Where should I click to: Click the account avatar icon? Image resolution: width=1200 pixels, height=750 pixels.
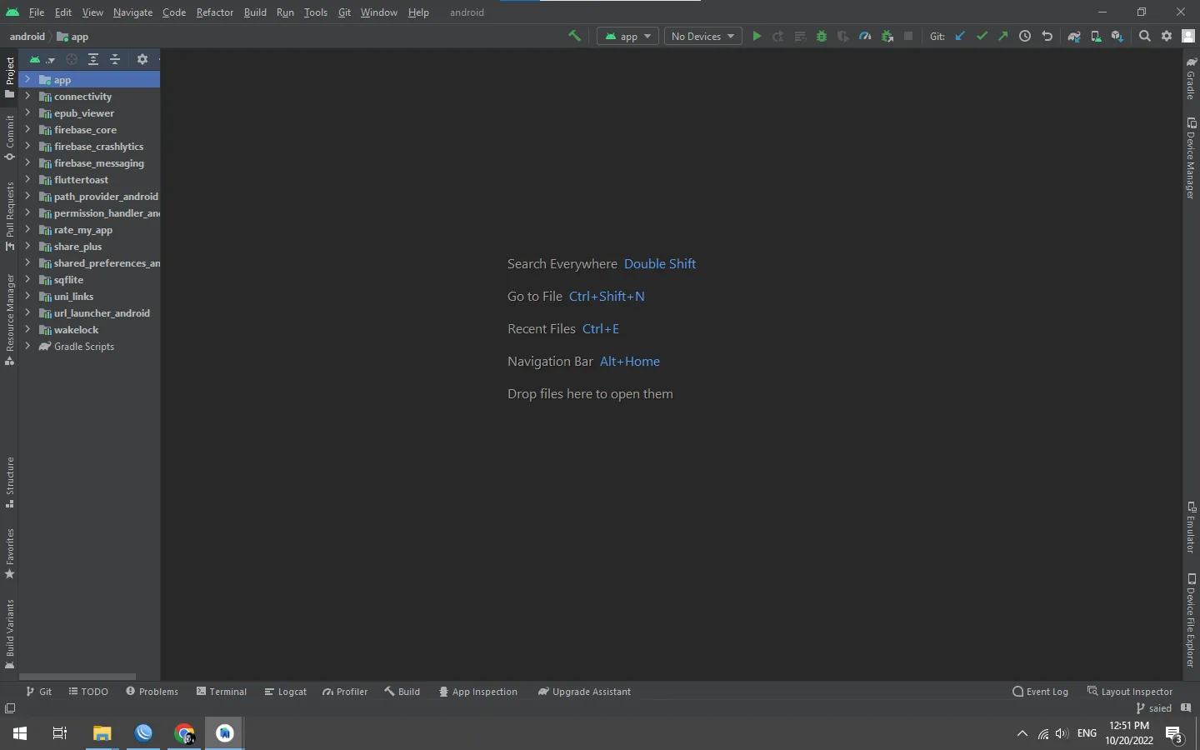[x=1188, y=36]
